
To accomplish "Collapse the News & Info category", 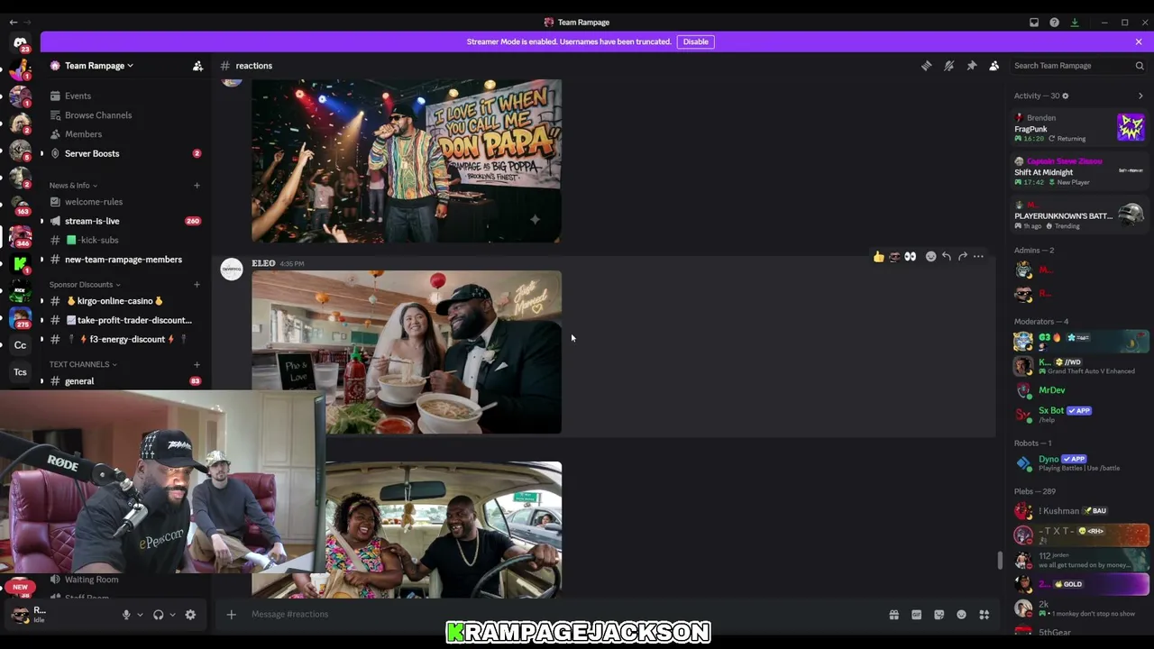I will point(73,186).
